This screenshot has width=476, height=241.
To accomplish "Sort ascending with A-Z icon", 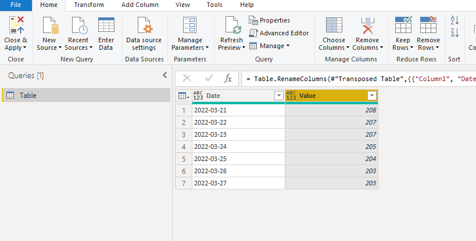I will pyautogui.click(x=454, y=20).
